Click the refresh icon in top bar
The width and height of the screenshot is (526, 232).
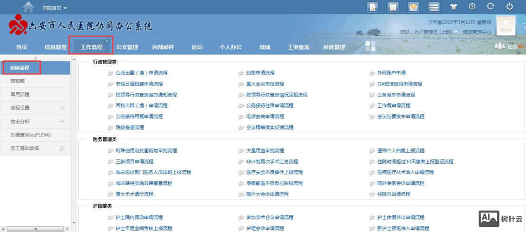click(491, 6)
